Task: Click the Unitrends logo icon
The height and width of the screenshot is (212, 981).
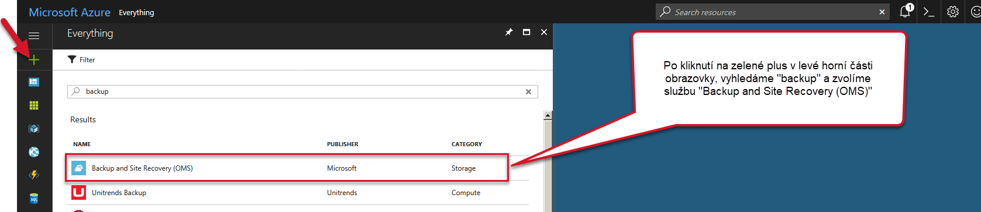Action: [78, 192]
